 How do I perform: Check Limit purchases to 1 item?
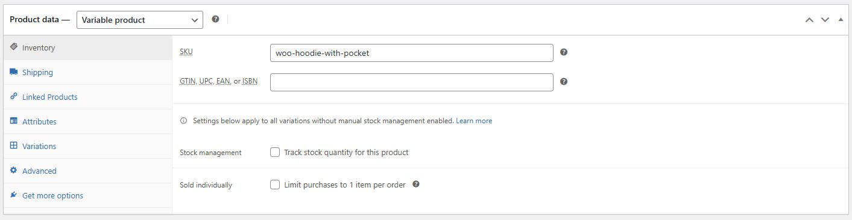tap(275, 185)
